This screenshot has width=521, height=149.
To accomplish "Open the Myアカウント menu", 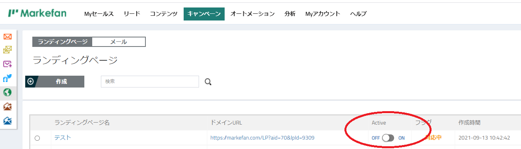I will (x=323, y=14).
